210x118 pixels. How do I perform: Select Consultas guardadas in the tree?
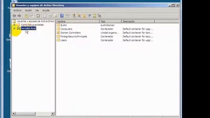tap(32, 25)
